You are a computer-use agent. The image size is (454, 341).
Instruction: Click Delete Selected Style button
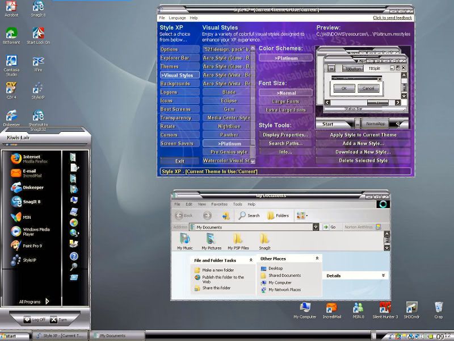click(x=363, y=160)
